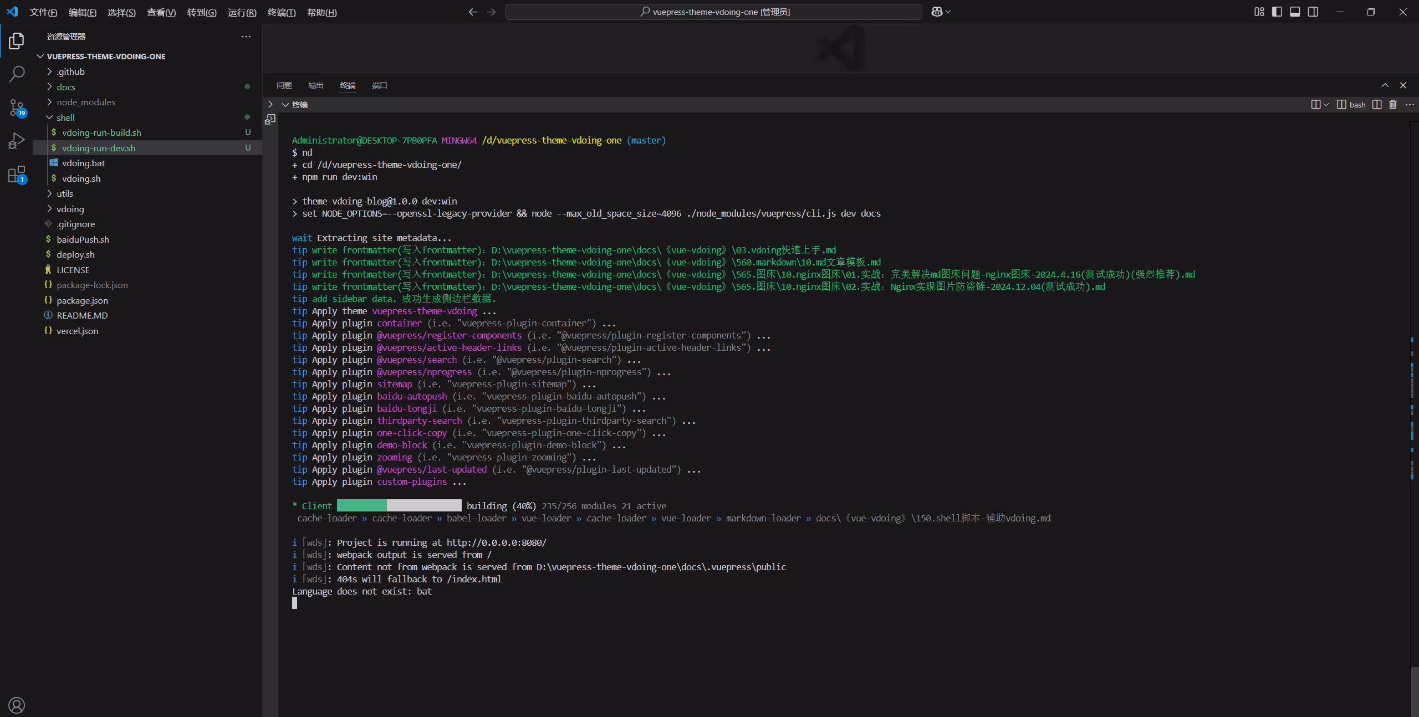Viewport: 1419px width, 717px height.
Task: Open README.MD file
Action: pyautogui.click(x=147, y=315)
